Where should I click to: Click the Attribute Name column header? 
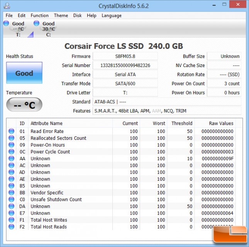click(70, 123)
